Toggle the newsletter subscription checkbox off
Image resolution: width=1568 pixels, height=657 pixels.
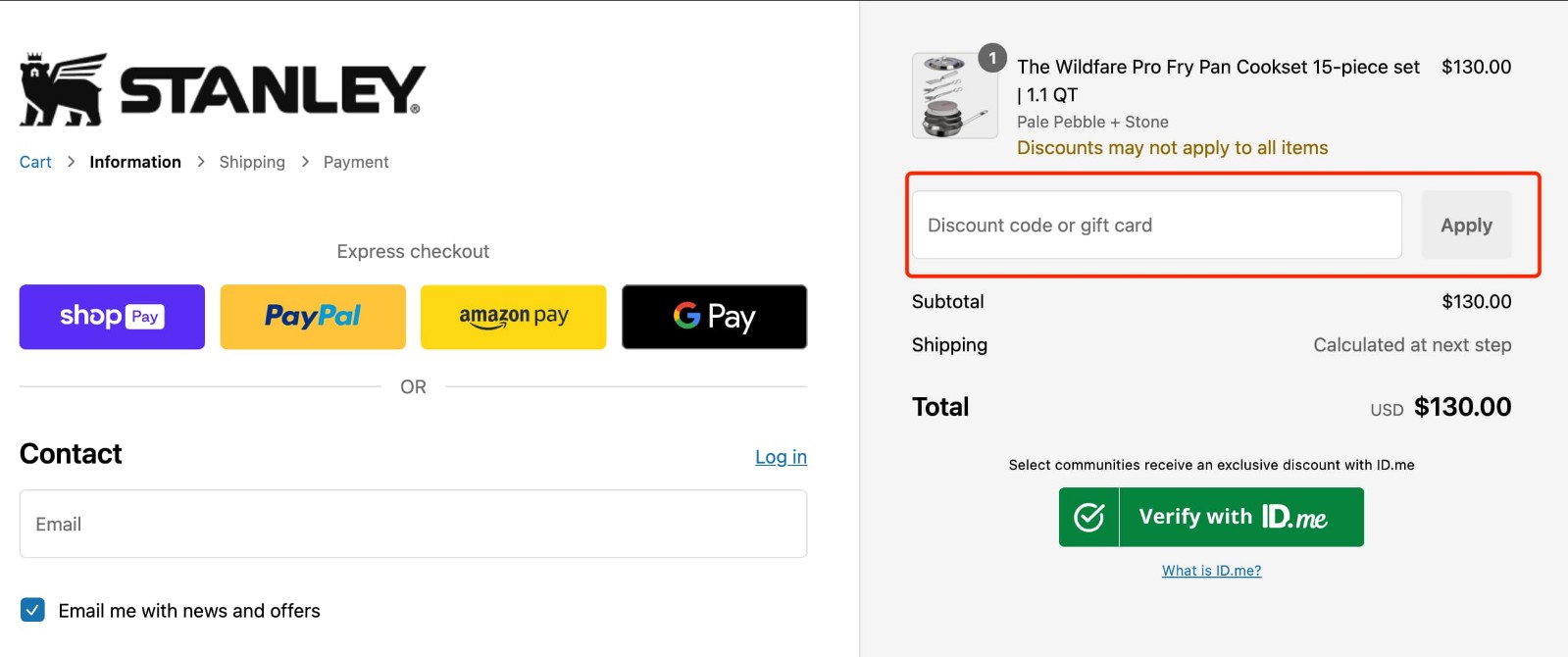pos(32,609)
